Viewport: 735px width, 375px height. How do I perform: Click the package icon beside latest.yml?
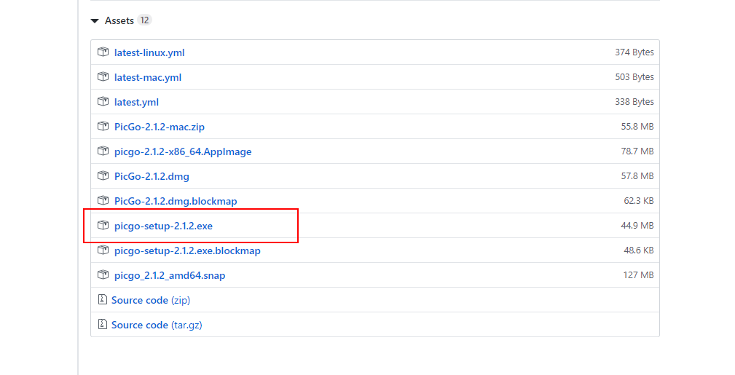click(103, 101)
